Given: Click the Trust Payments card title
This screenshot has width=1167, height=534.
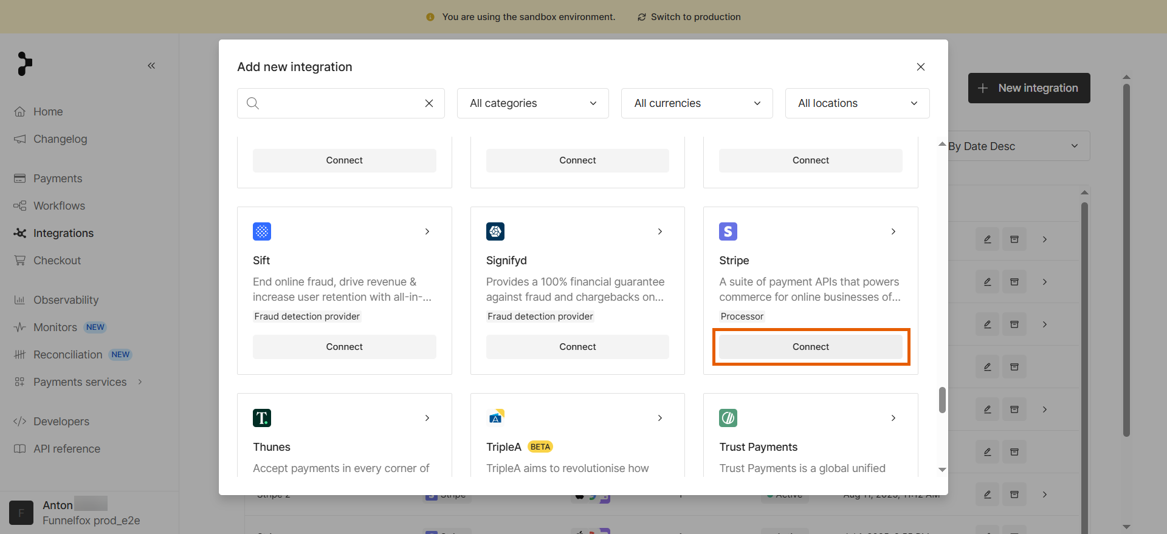Looking at the screenshot, I should [758, 447].
